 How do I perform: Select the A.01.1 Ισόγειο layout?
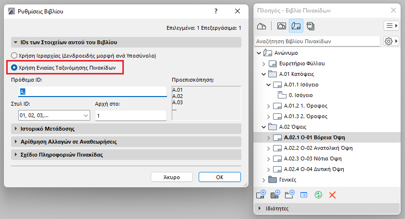pos(301,85)
